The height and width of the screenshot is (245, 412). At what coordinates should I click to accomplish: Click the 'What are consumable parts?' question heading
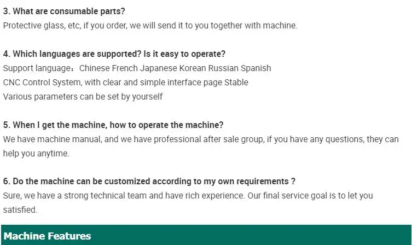pyautogui.click(x=64, y=11)
